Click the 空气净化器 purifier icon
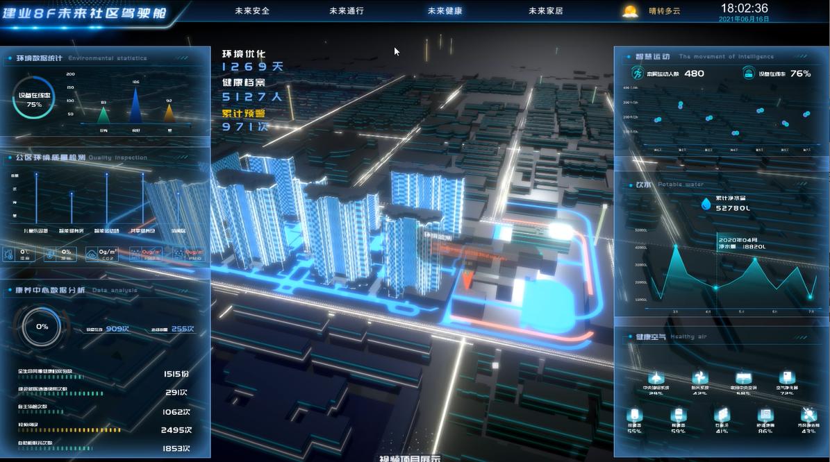The height and width of the screenshot is (462, 830). point(786,377)
